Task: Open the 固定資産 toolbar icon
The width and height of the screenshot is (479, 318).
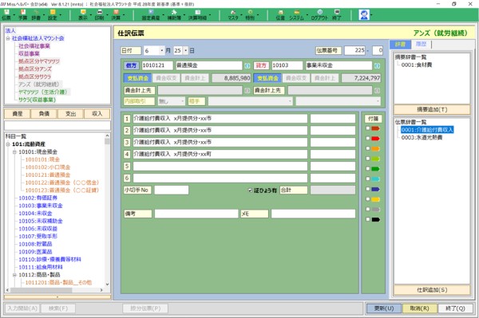Action: (x=151, y=14)
